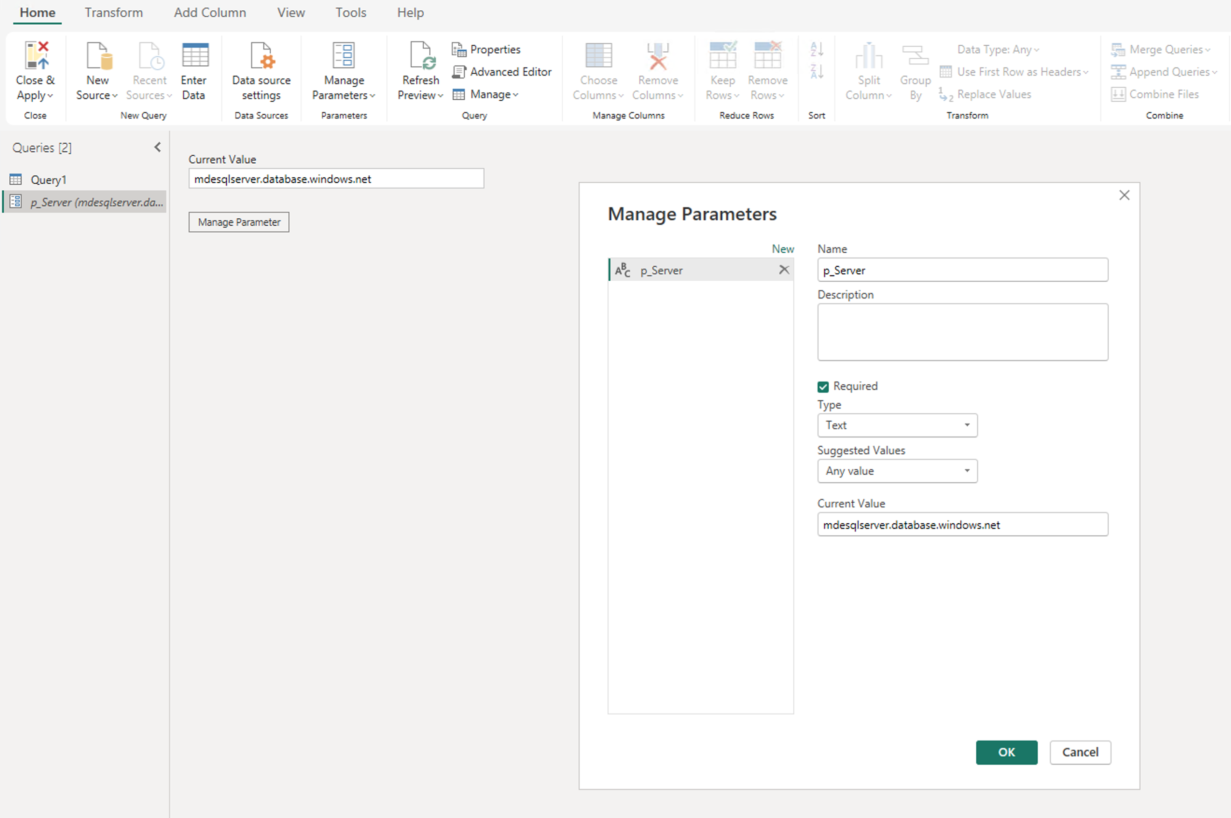Expand the Suggested Values dropdown
Image resolution: width=1231 pixels, height=818 pixels.
(x=896, y=471)
